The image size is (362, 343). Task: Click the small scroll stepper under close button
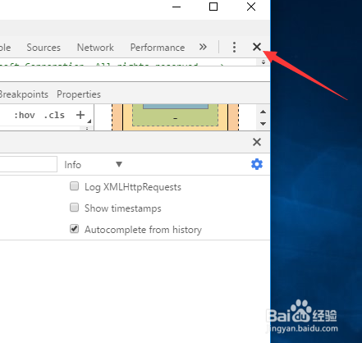(263, 62)
